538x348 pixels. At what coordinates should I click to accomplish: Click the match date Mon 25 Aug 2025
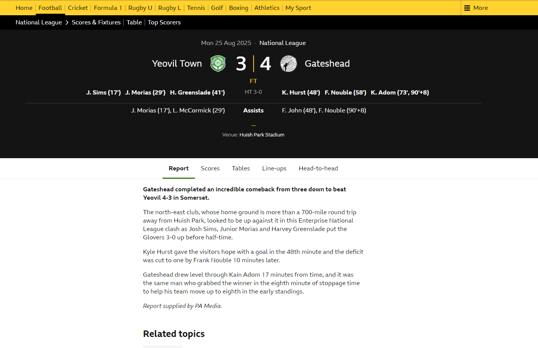[226, 43]
